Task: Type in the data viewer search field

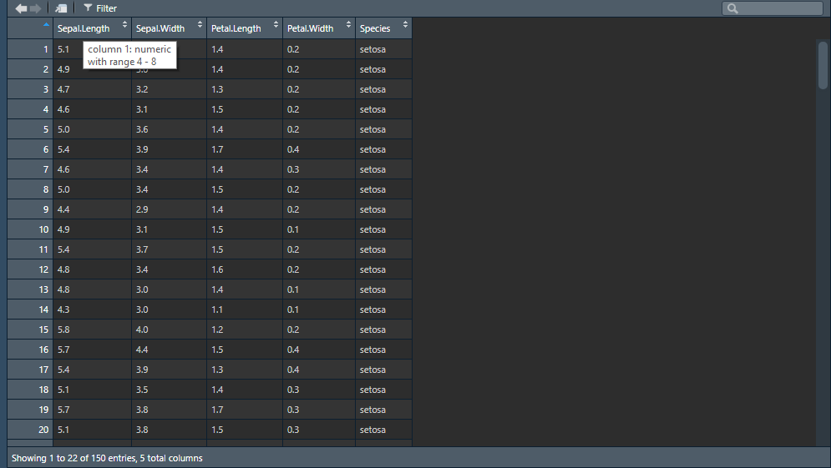Action: (x=778, y=8)
